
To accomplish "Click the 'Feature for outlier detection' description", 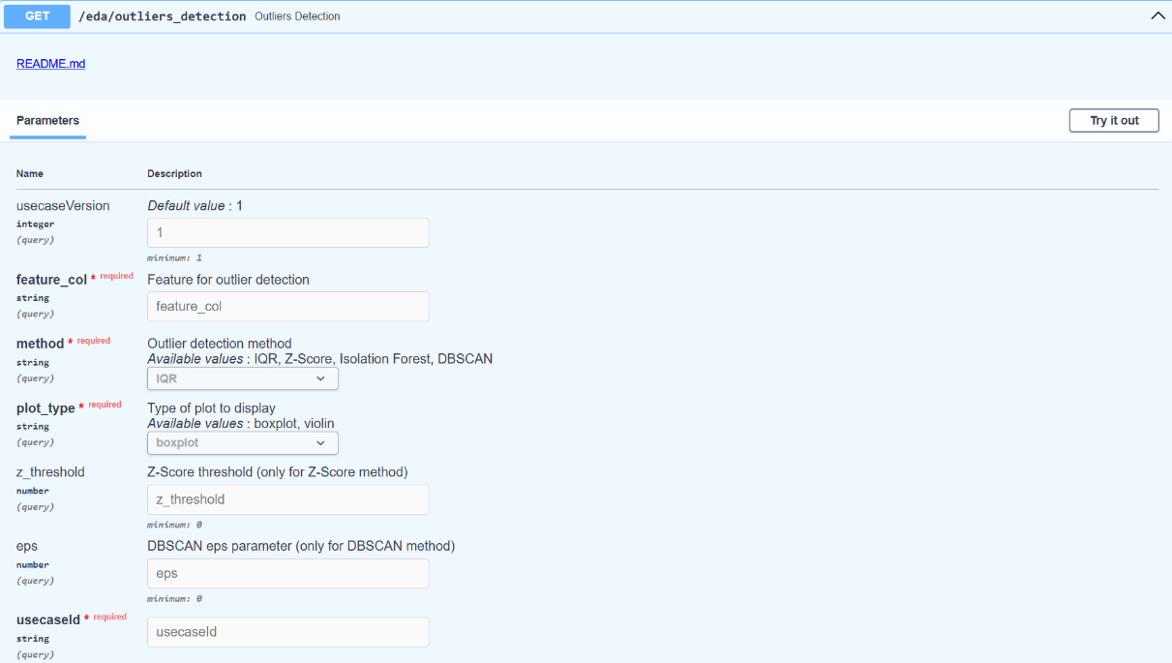I will pos(228,280).
